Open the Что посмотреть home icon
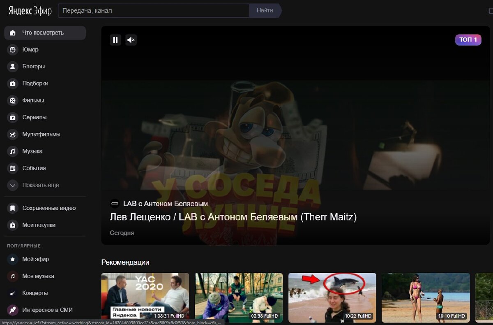Viewport: 493px width, 325px height. [x=13, y=33]
